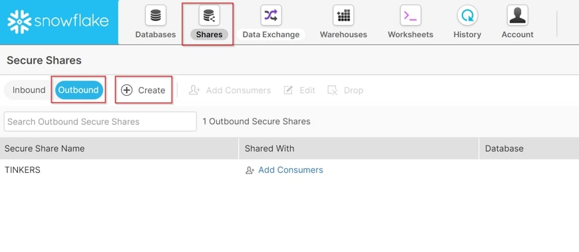Click Add Consumers in the toolbar

230,90
